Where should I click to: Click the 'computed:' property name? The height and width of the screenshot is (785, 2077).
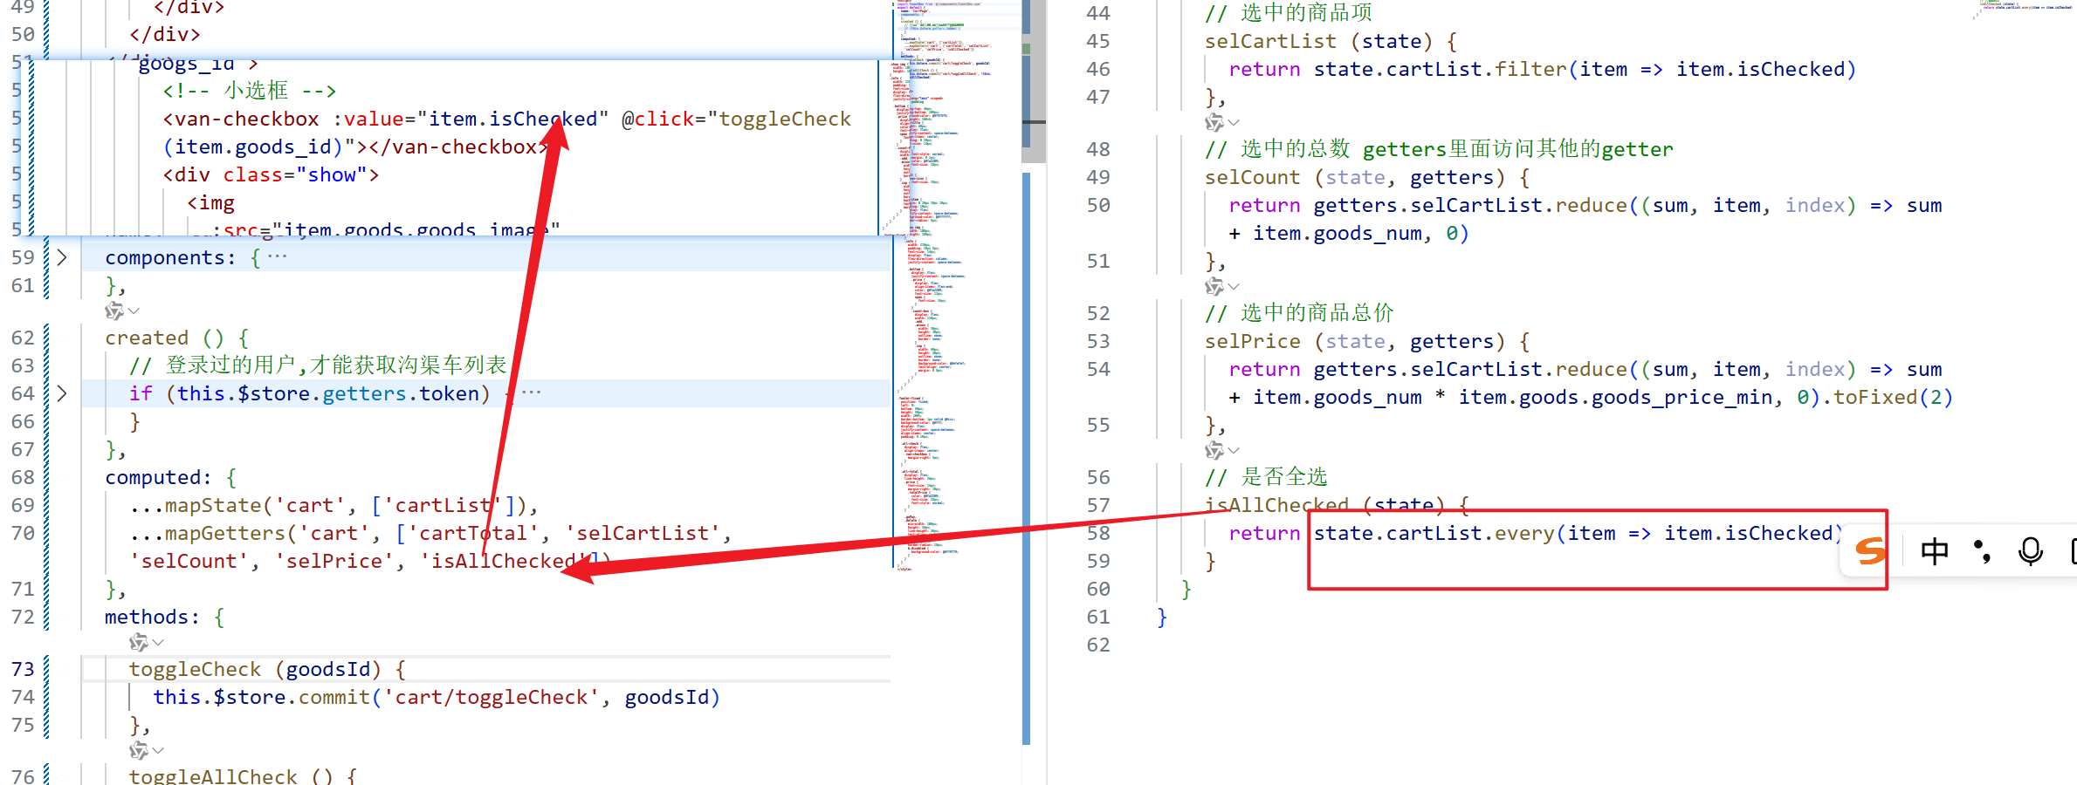(158, 477)
